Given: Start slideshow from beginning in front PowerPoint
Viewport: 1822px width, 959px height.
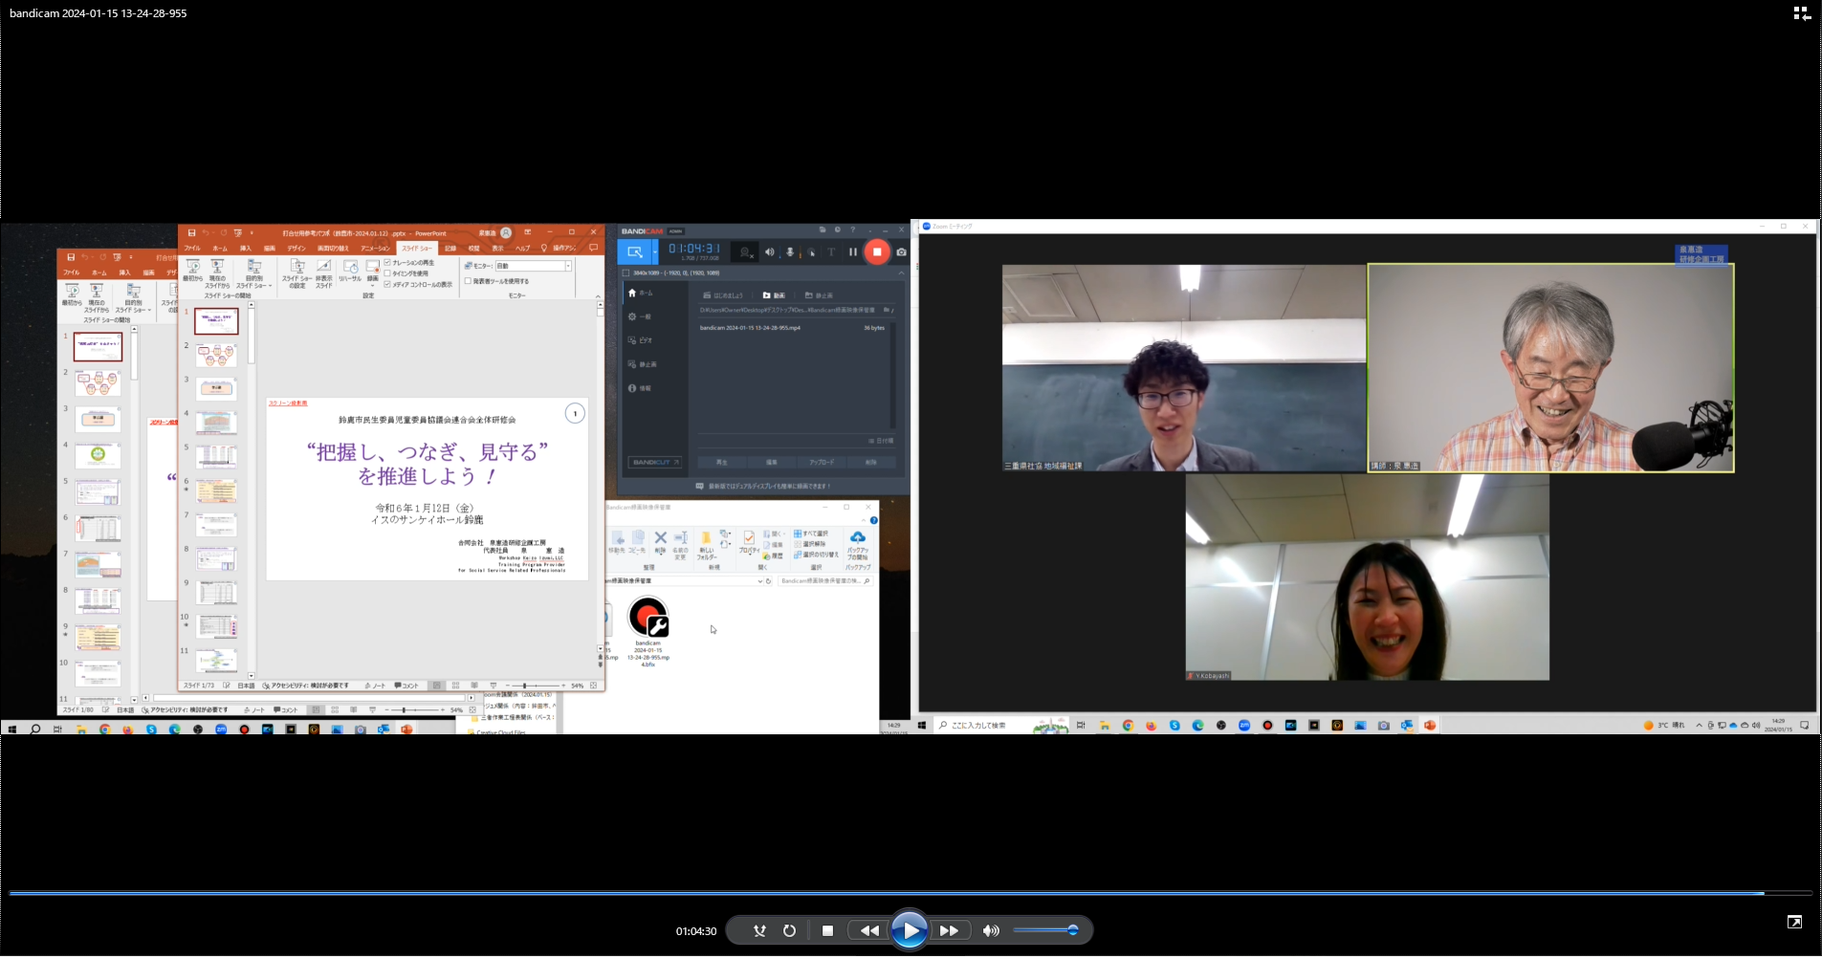Looking at the screenshot, I should tap(192, 272).
